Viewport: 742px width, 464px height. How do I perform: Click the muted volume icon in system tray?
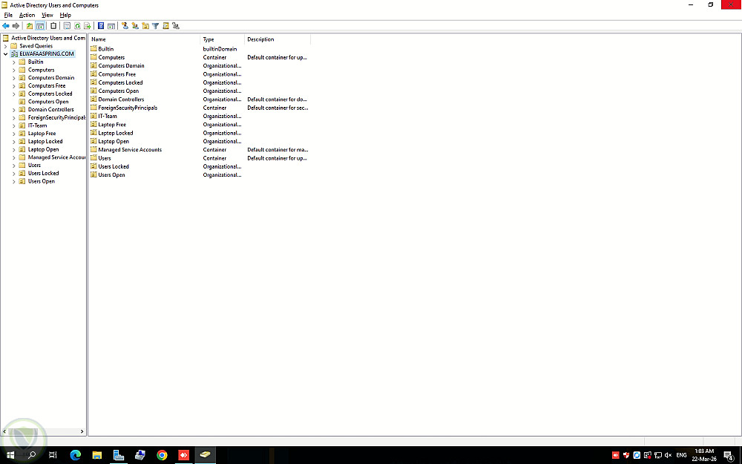669,455
